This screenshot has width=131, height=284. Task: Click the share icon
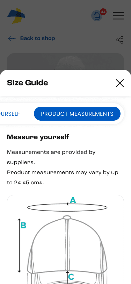[x=120, y=40]
